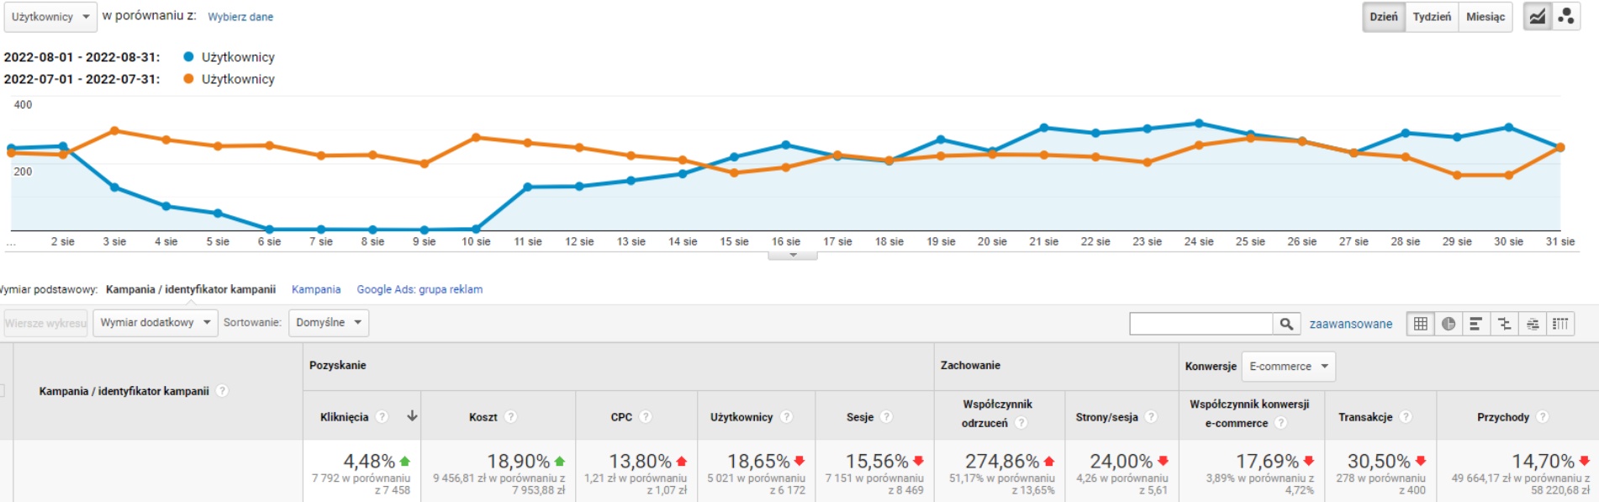Switch to Google Ads: grupa reklam dimension
Screen dimensions: 1599x502
(x=420, y=289)
